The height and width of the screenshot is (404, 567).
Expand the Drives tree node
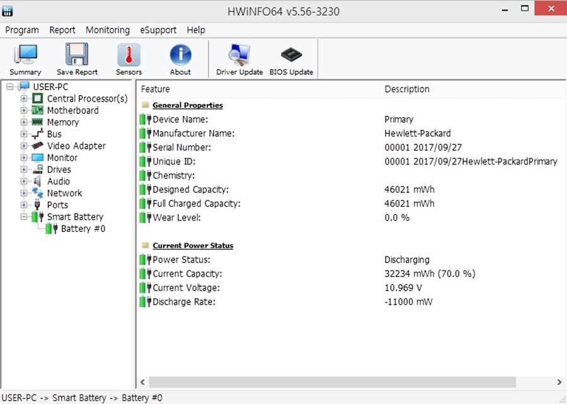click(24, 170)
